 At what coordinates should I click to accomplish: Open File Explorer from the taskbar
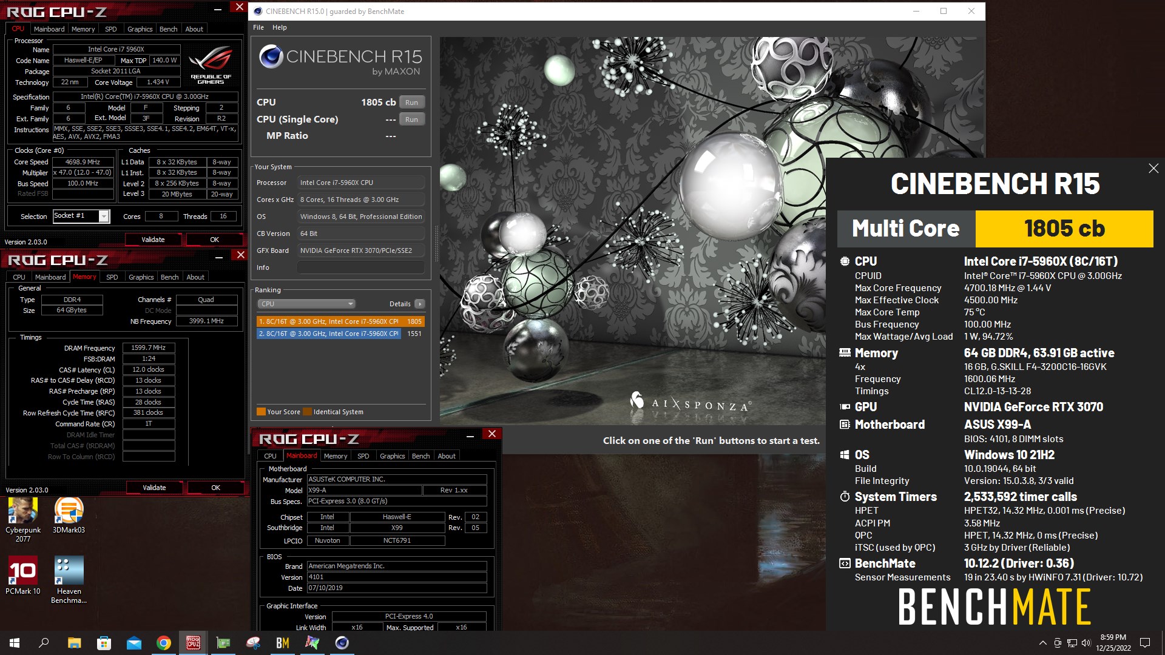pyautogui.click(x=74, y=643)
